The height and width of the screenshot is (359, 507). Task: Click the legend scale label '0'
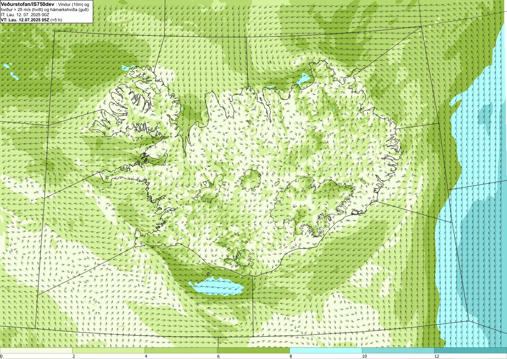(2, 356)
